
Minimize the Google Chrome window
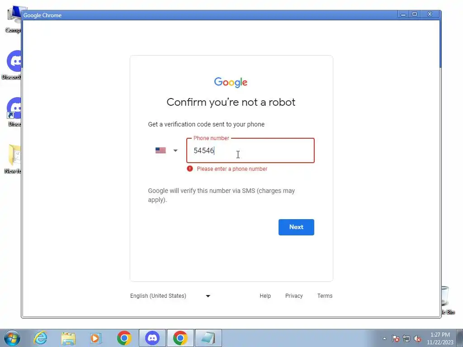(403, 14)
